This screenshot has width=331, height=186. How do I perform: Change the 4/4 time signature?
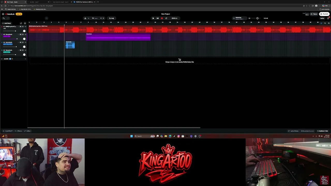[102, 18]
